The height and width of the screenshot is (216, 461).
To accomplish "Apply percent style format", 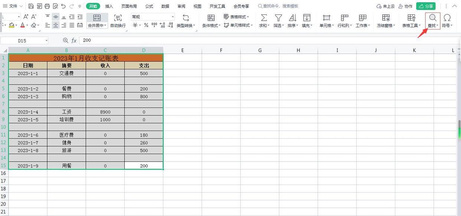I will point(146,25).
